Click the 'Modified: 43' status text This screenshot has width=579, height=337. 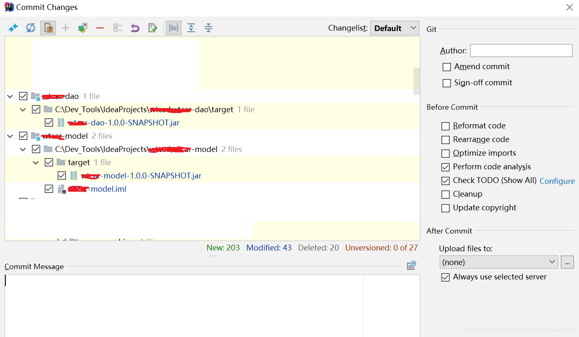click(269, 248)
